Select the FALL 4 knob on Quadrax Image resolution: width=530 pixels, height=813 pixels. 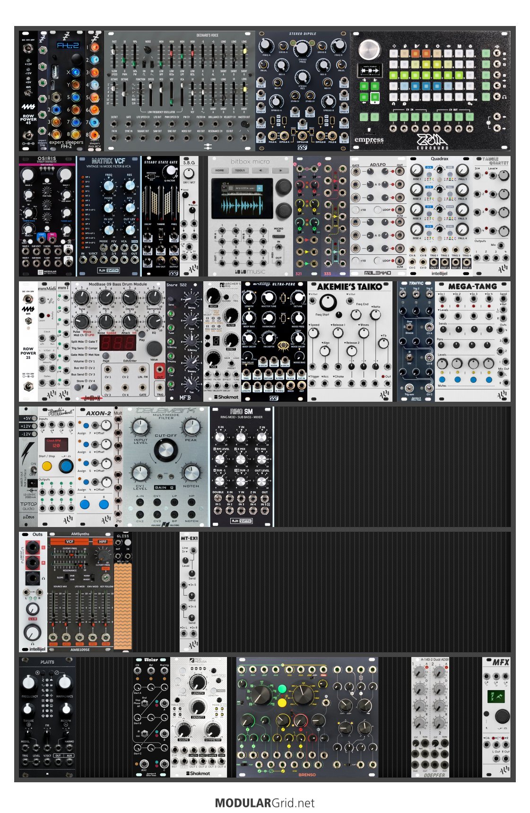[462, 230]
